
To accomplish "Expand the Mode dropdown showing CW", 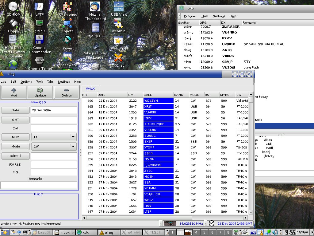I will click(x=73, y=147).
